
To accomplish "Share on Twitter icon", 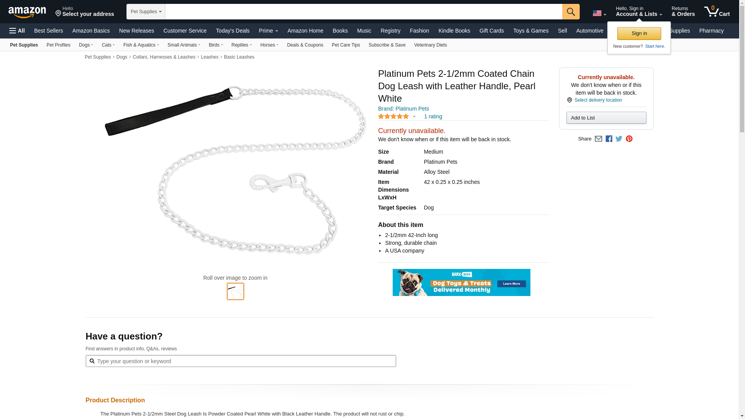I will click(x=619, y=139).
